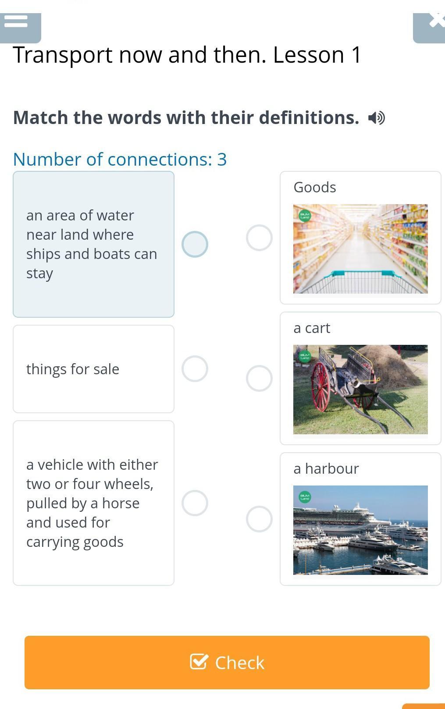Click the 'an area of water' definition card
The image size is (445, 709).
(93, 244)
